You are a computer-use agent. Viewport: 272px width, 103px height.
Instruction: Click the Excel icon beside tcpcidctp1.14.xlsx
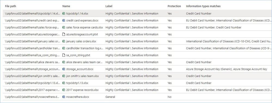tap(64, 14)
